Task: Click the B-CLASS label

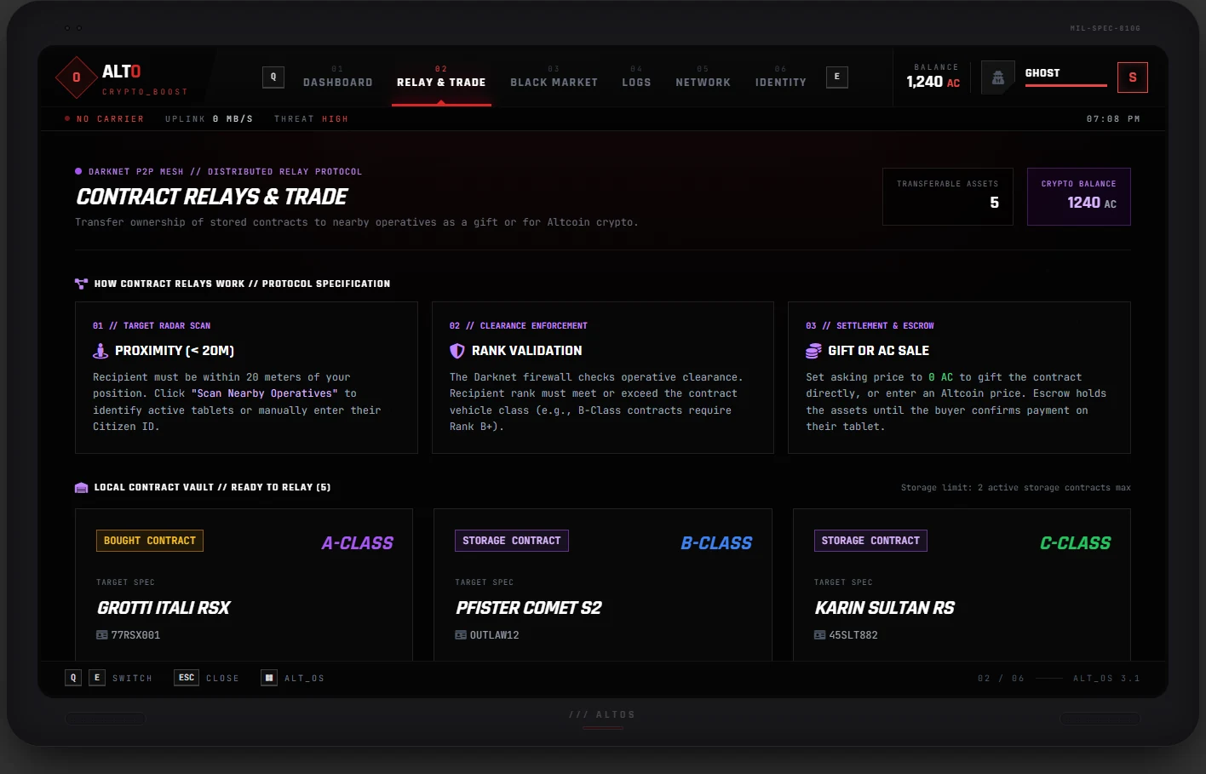Action: point(716,543)
